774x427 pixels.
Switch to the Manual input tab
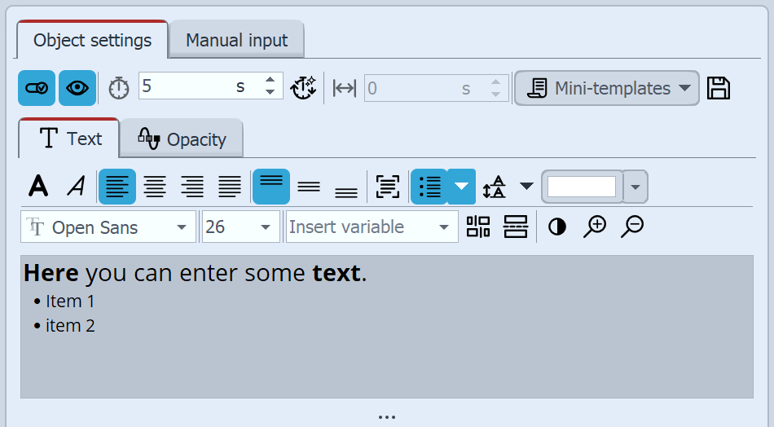[x=236, y=40]
